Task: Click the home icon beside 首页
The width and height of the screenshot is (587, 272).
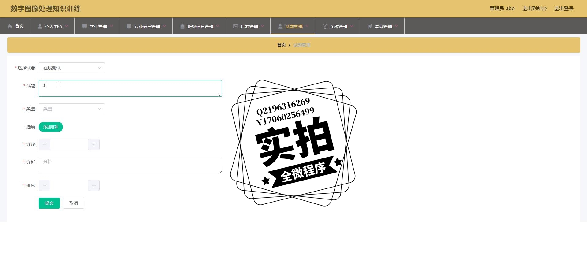Action: 10,26
